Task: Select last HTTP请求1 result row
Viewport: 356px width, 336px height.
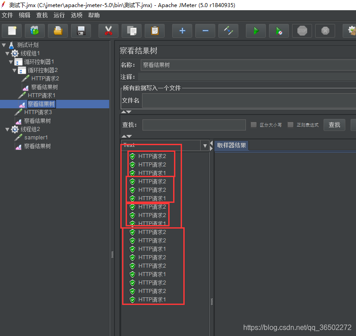Action: coord(152,300)
